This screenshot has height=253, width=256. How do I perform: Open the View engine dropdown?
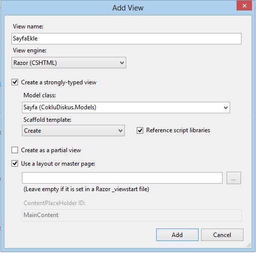point(69,63)
